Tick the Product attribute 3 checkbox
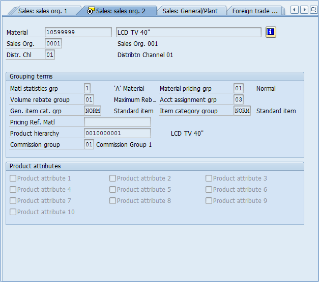This screenshot has height=282, width=319. coord(209,178)
